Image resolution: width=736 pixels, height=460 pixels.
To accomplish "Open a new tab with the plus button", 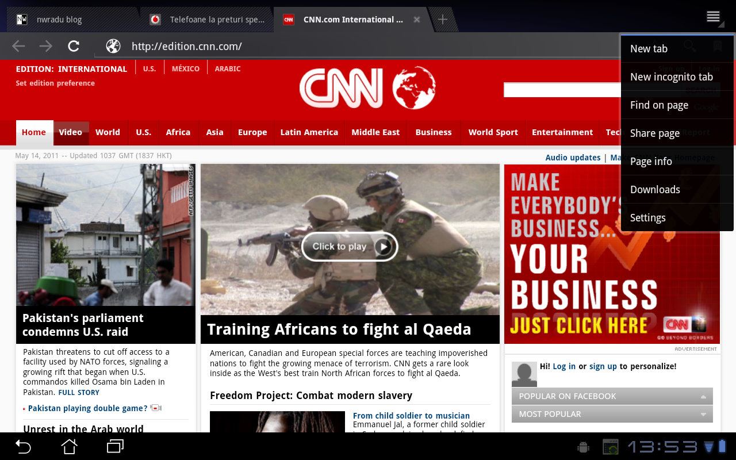I will (x=442, y=20).
